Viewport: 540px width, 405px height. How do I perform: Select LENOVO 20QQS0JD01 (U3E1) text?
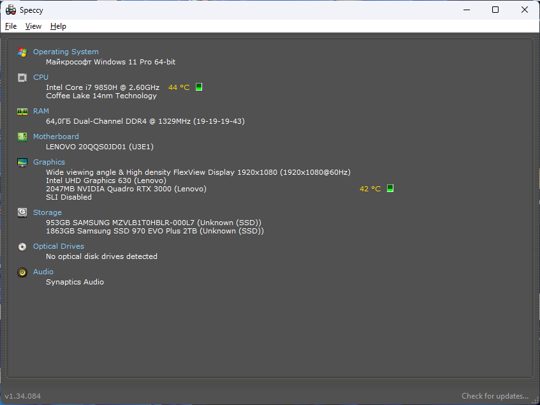[x=99, y=147]
